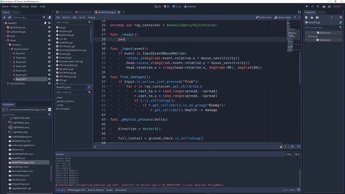Viewport: 345px width, 194px height.
Task: Fold the _physics_process function at line 45
Action: coord(107,120)
